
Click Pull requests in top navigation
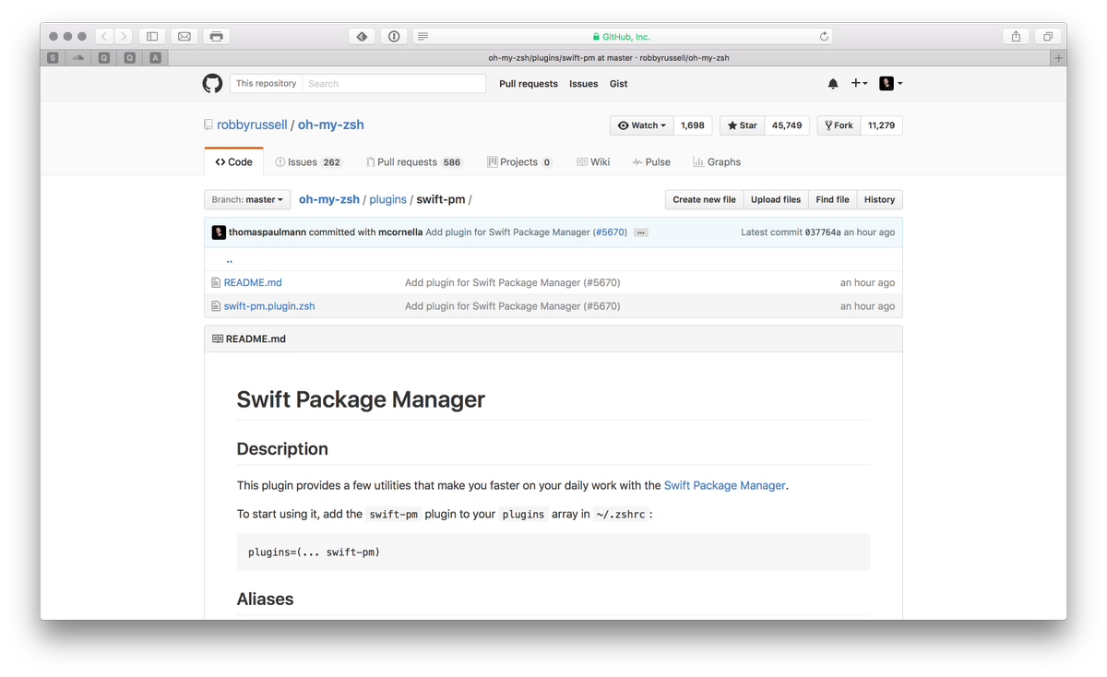click(529, 83)
